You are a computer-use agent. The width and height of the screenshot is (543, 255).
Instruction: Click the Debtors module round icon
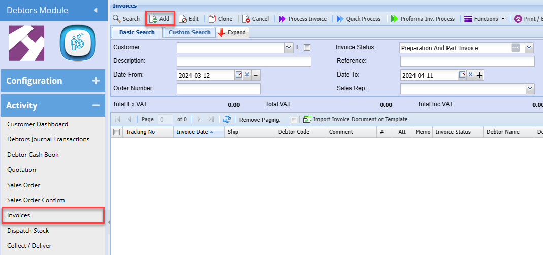[78, 44]
